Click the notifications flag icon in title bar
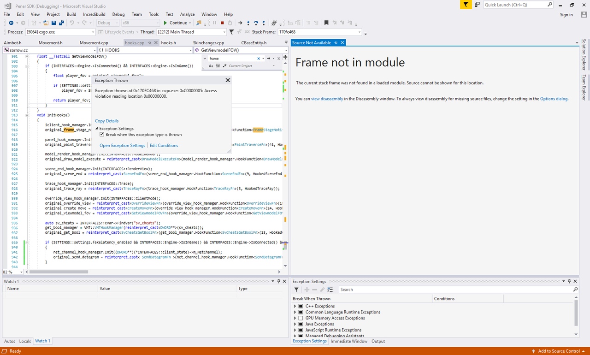 click(466, 5)
